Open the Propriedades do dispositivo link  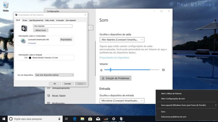114,57
